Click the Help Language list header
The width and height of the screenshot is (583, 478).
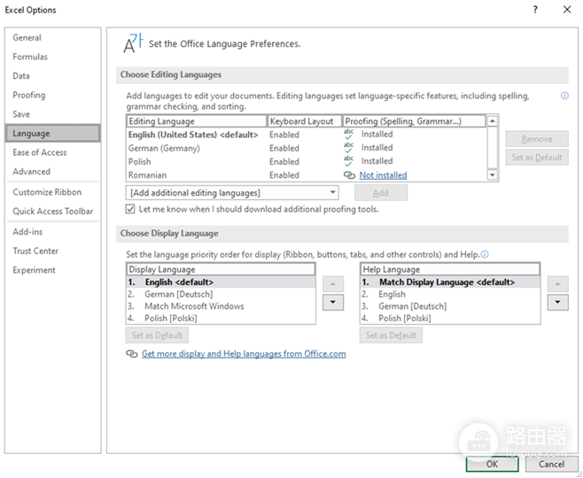pos(450,269)
